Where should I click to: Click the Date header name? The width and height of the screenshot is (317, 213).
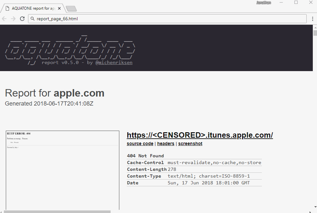[x=133, y=183]
